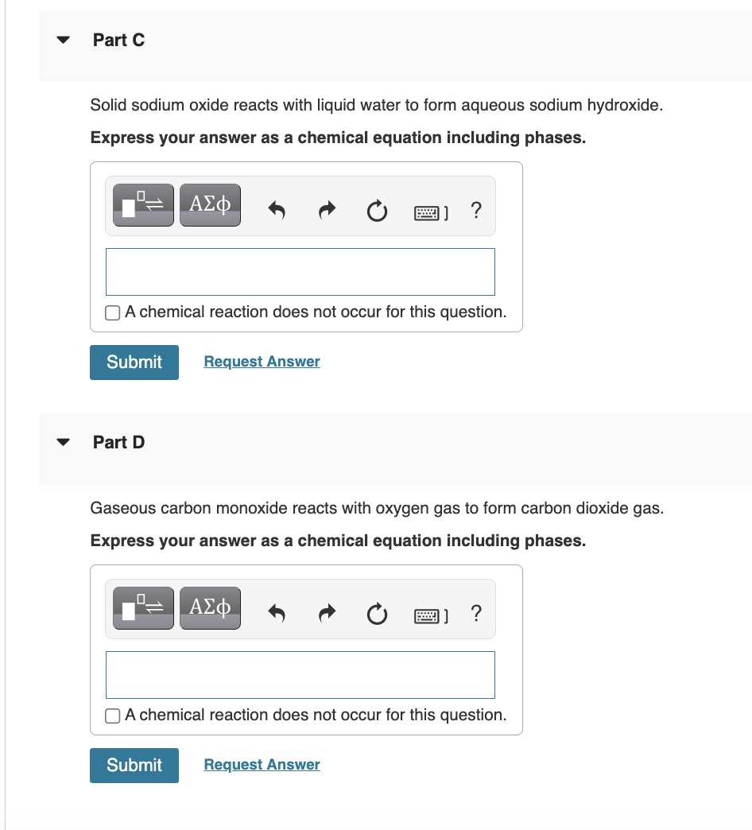Open the keyboard shortcuts icon in Part C

tap(429, 211)
